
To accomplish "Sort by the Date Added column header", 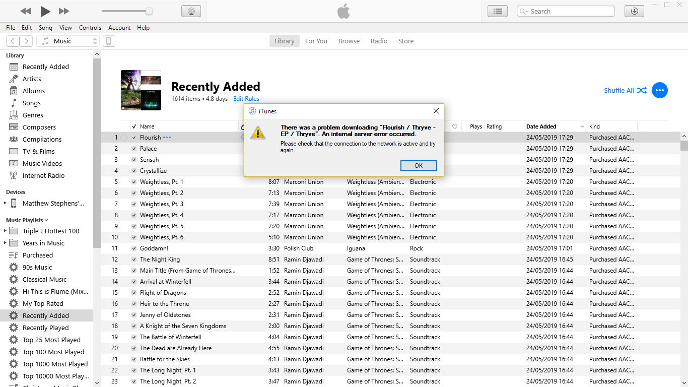I will coord(555,126).
